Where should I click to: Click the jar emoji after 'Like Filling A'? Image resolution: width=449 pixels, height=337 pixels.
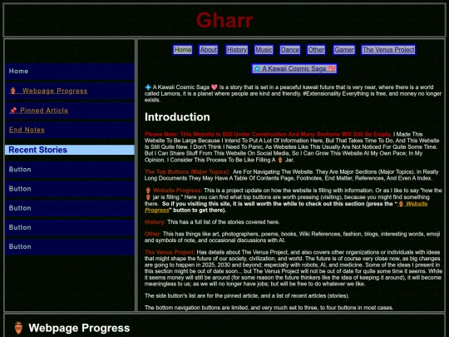pos(280,160)
